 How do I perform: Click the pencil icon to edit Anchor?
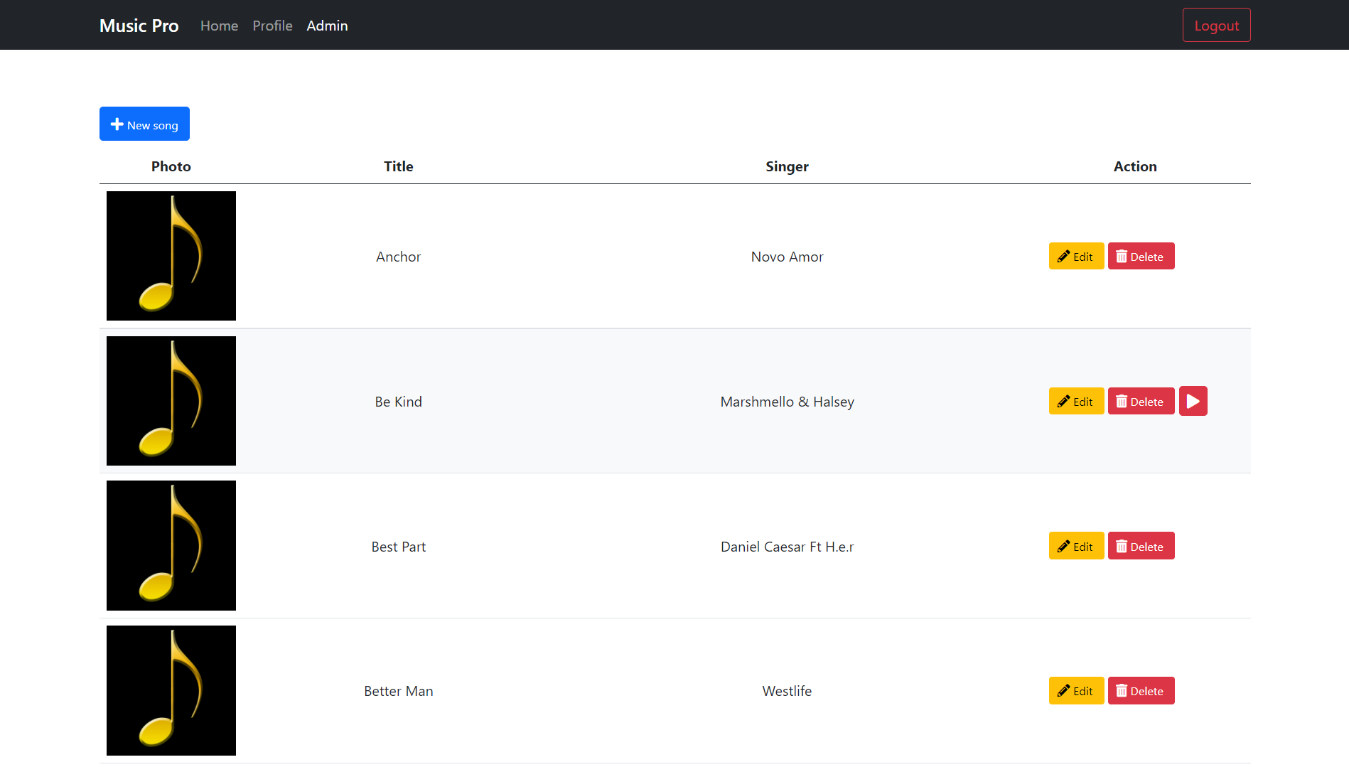(1063, 256)
